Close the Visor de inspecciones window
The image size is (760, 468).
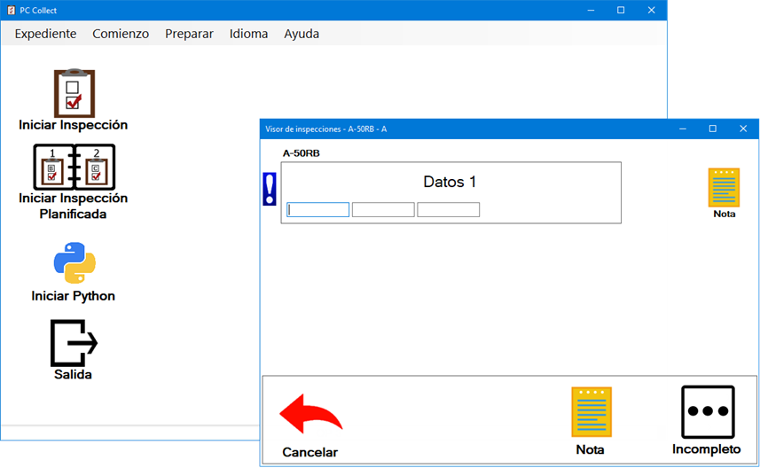click(743, 129)
